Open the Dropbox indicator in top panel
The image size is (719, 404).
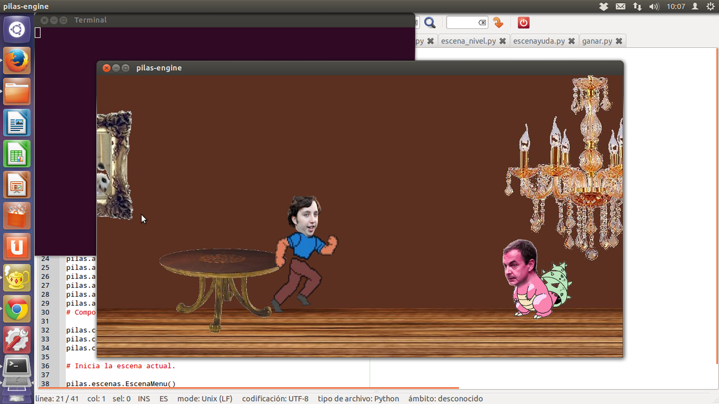(x=603, y=7)
